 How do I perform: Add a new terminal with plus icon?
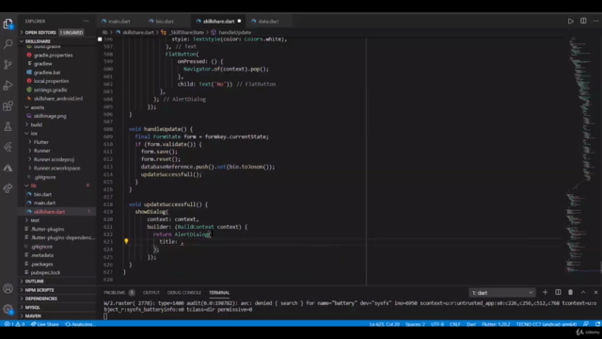[x=545, y=293]
